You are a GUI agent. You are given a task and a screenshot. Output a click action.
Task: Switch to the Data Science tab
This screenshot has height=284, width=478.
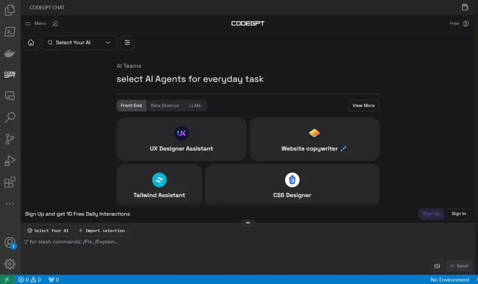click(x=165, y=106)
